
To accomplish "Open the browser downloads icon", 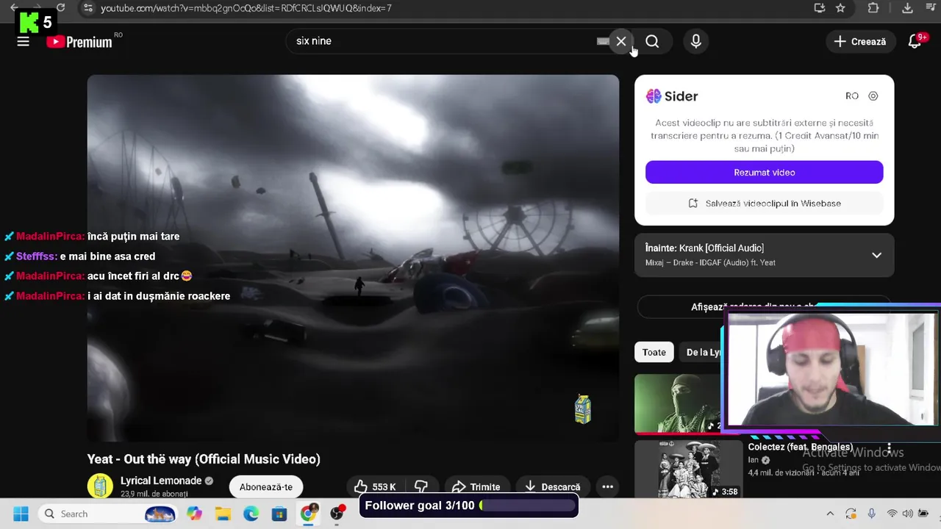I will click(x=907, y=8).
